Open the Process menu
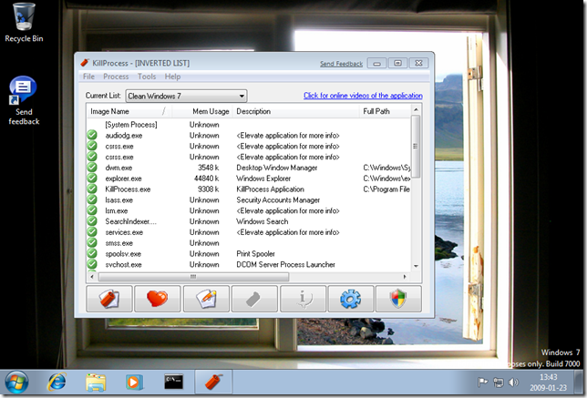 [x=116, y=77]
